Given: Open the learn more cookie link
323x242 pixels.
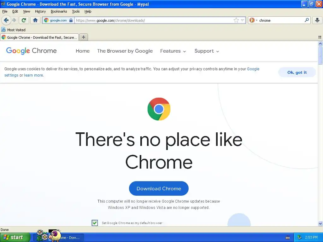Looking at the screenshot, I should [x=33, y=75].
